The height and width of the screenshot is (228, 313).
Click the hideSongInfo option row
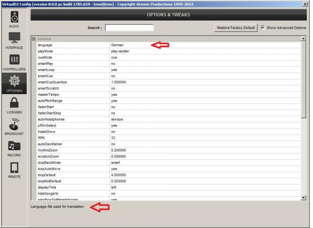click(x=169, y=193)
